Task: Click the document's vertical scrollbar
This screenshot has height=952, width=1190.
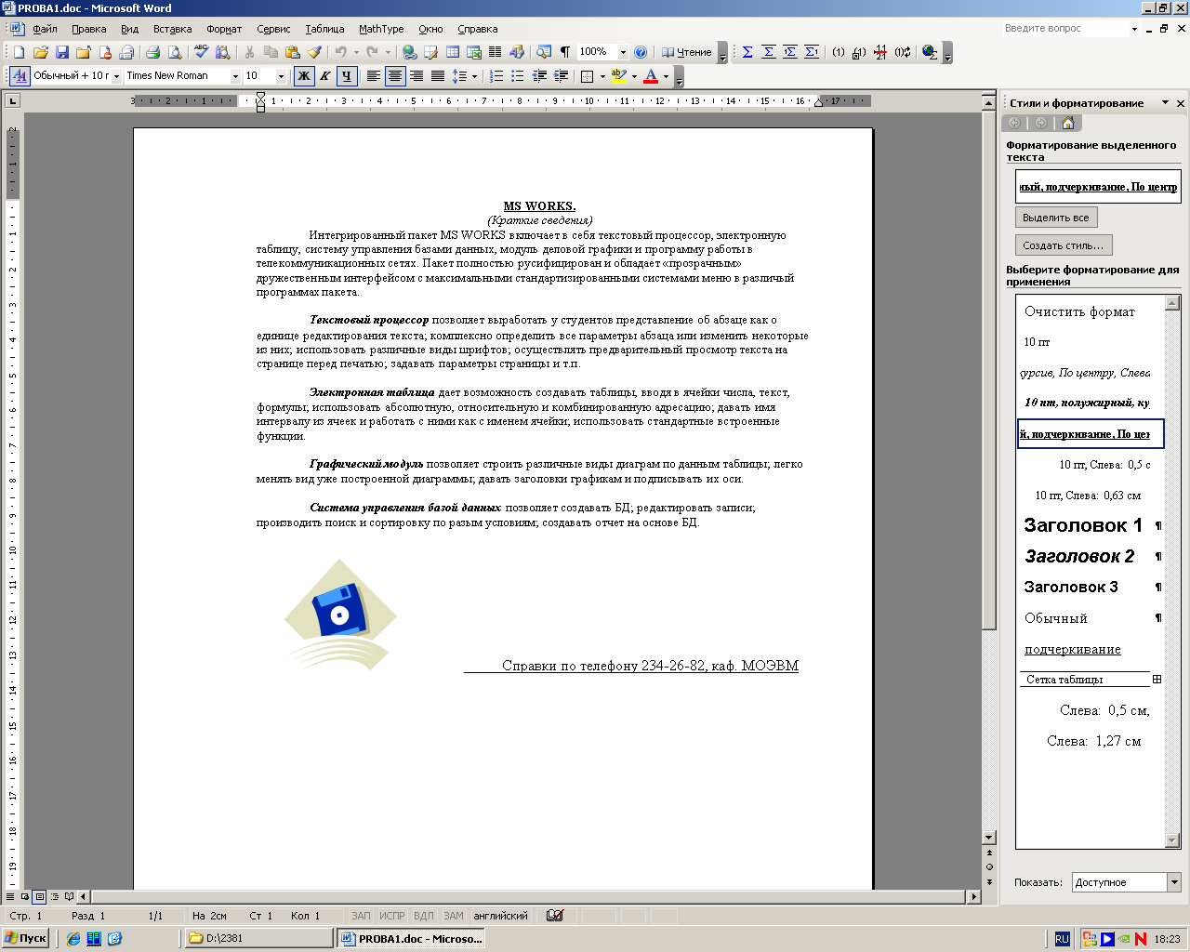Action: [989, 465]
